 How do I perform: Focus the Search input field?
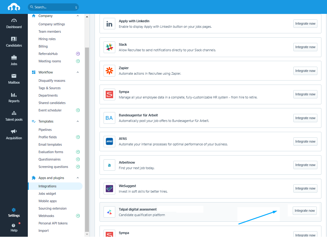coord(53,7)
